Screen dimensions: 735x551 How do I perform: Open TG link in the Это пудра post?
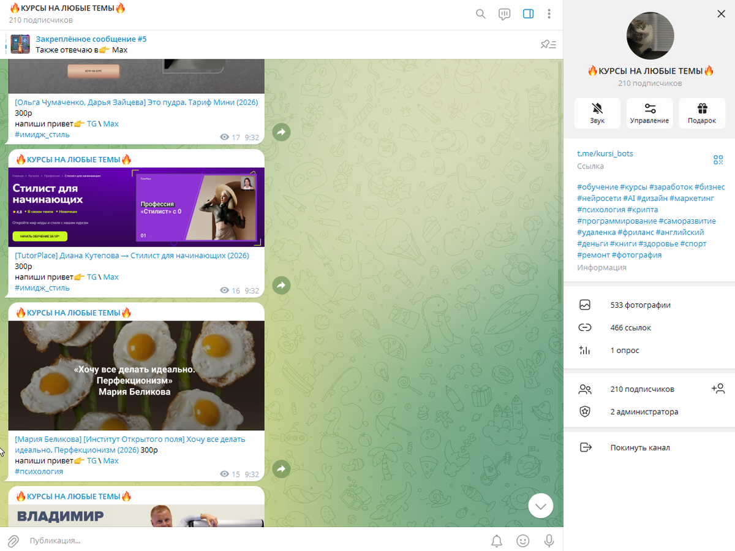(x=92, y=124)
